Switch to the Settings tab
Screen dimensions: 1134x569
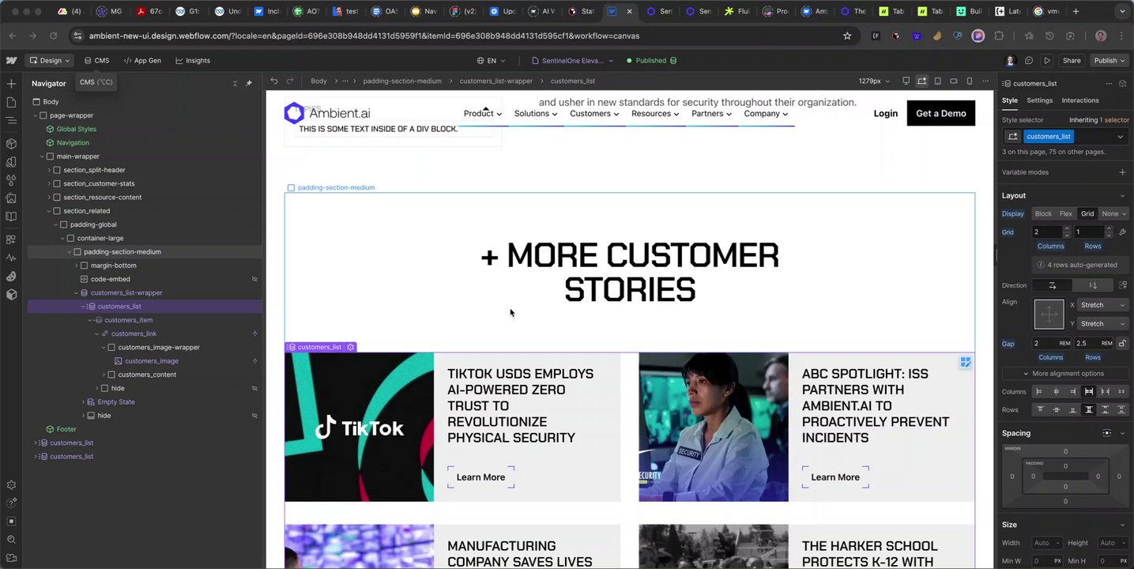pos(1039,100)
